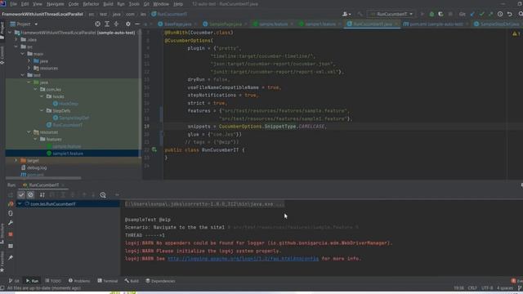Screen dimensions: 523x294
Task: Click the UTF-8 encoding in status bar
Action: (487, 288)
